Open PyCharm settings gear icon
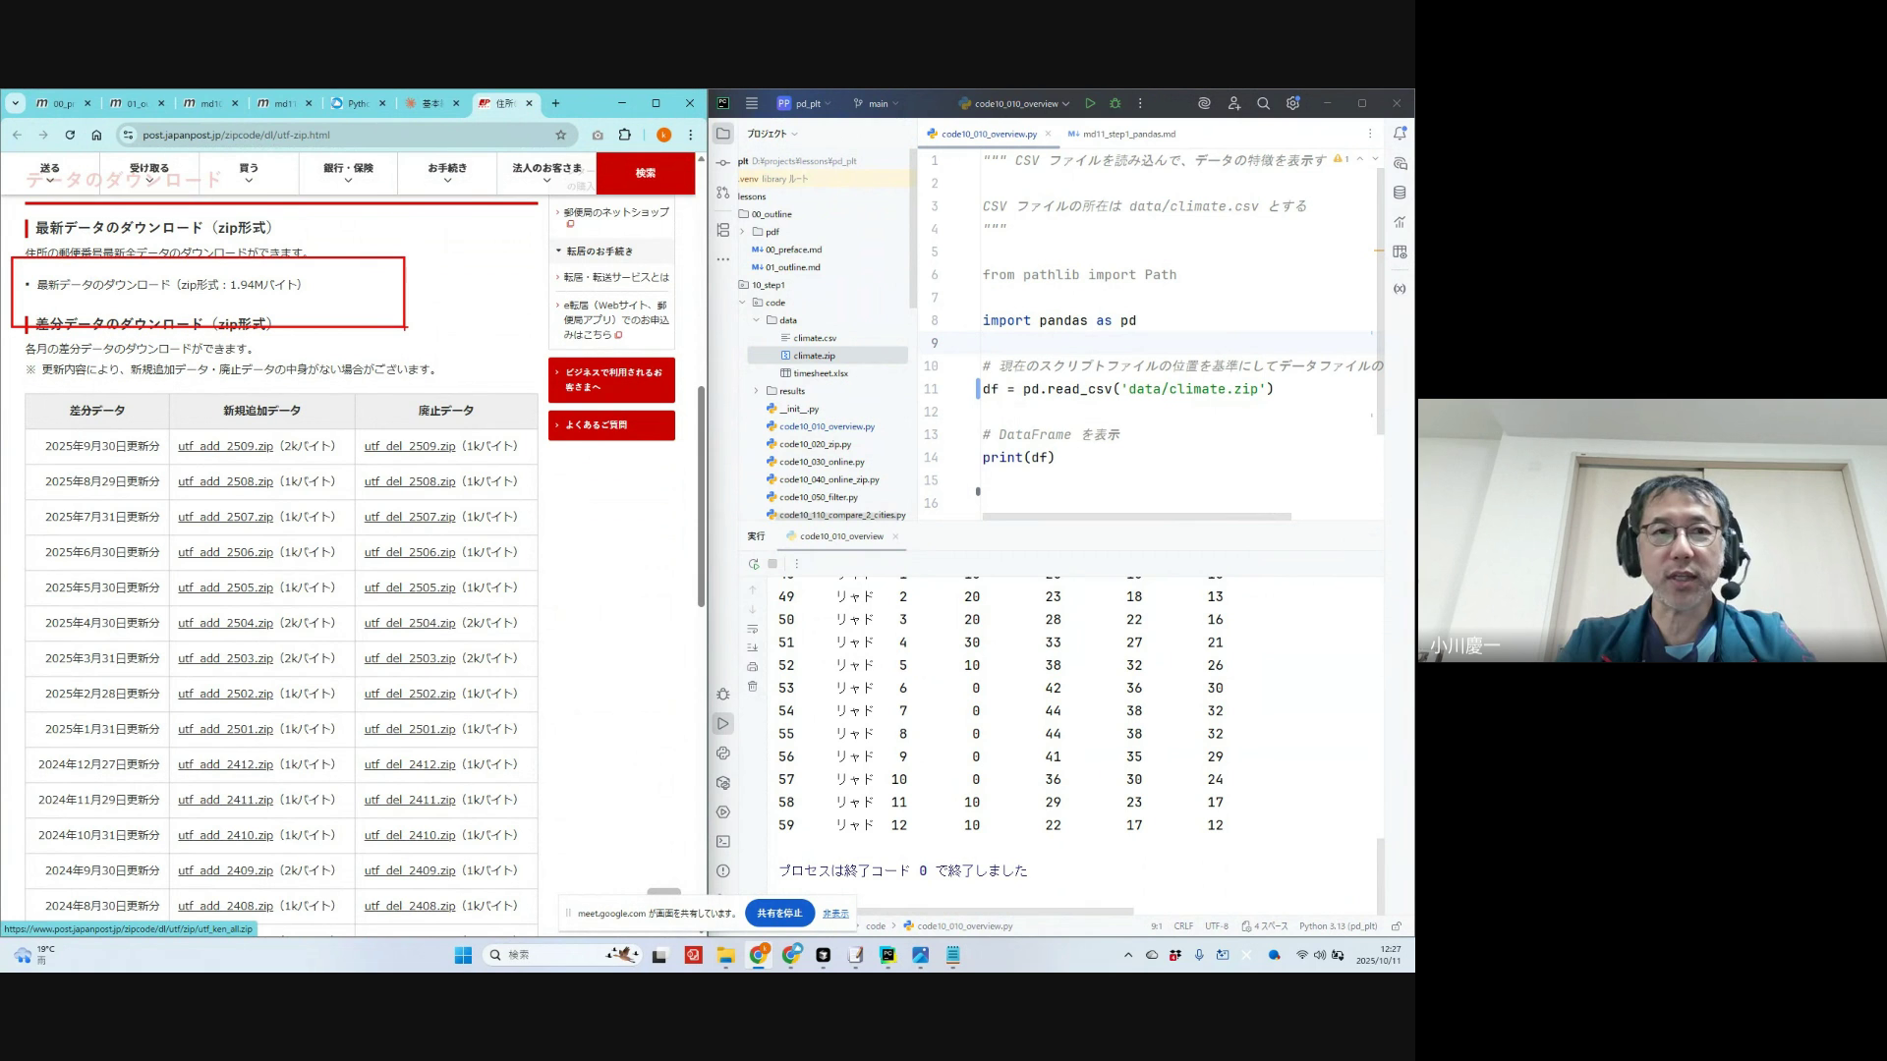The height and width of the screenshot is (1061, 1887). (1293, 103)
